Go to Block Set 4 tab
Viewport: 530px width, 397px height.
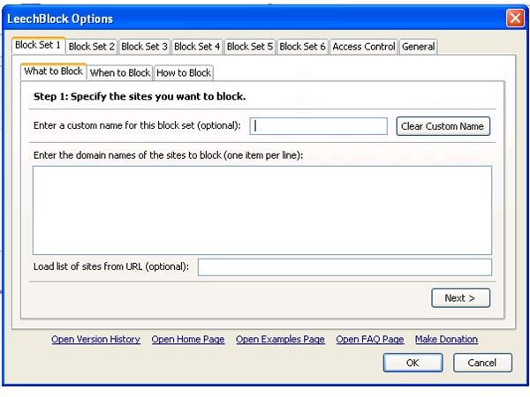pos(197,47)
